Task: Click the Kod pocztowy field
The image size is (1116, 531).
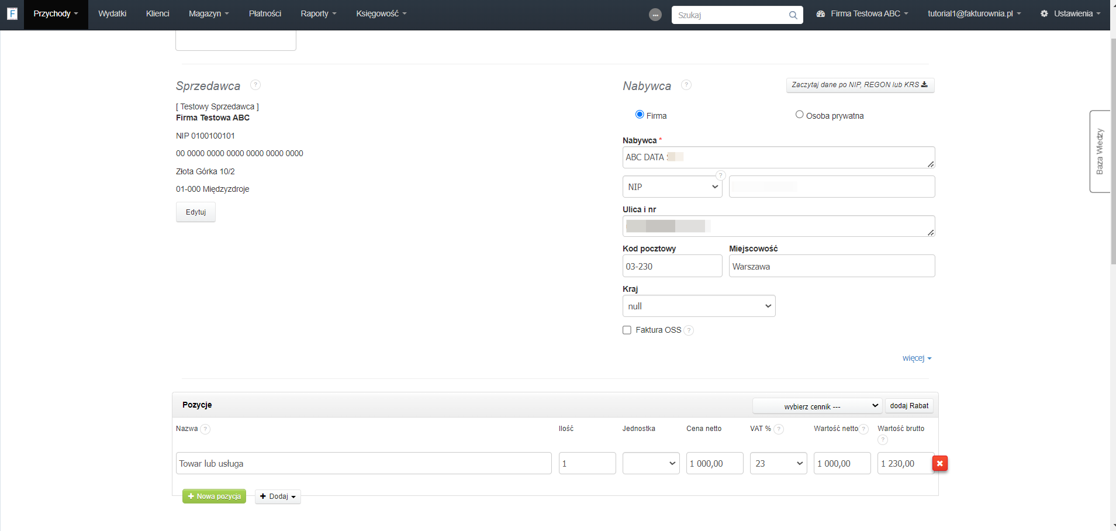Action: [672, 266]
